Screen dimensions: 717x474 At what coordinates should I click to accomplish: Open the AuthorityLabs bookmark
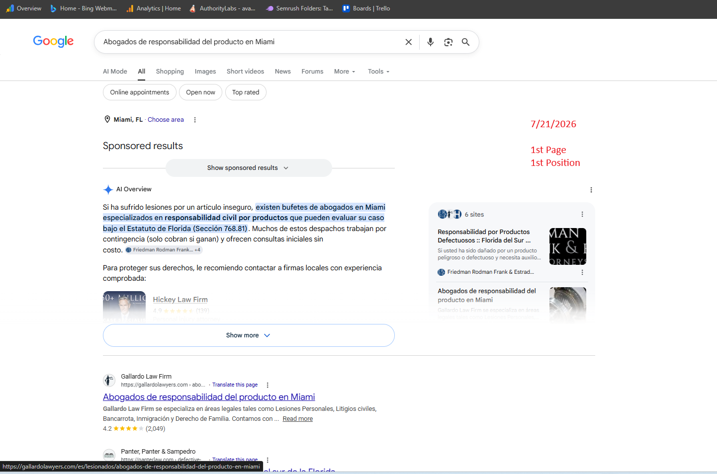tap(222, 8)
